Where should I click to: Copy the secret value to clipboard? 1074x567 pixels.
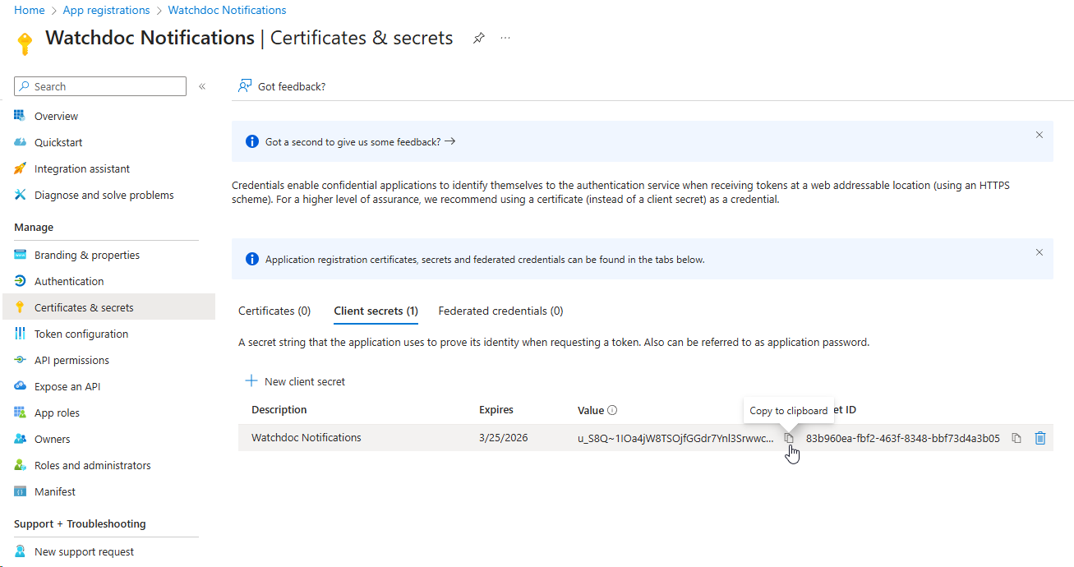tap(789, 438)
